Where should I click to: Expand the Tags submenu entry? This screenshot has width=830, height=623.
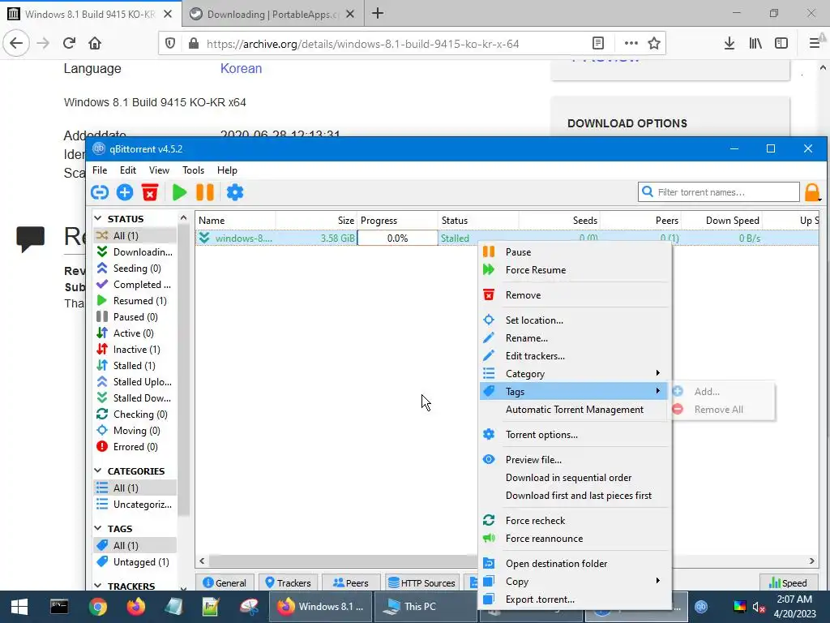575,392
